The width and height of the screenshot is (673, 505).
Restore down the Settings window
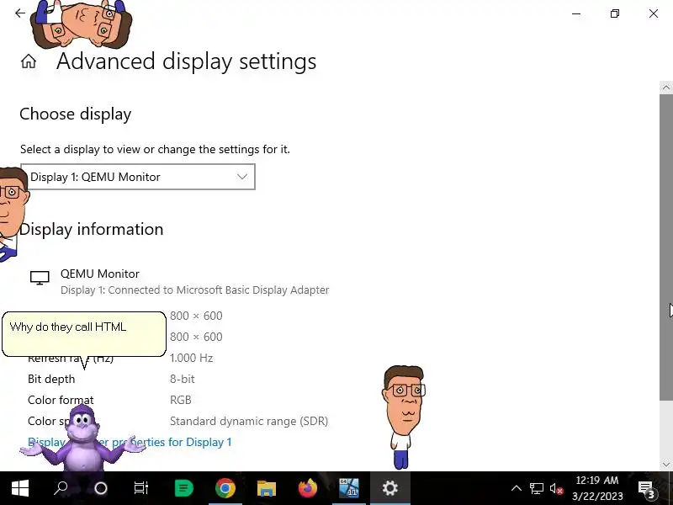(615, 13)
